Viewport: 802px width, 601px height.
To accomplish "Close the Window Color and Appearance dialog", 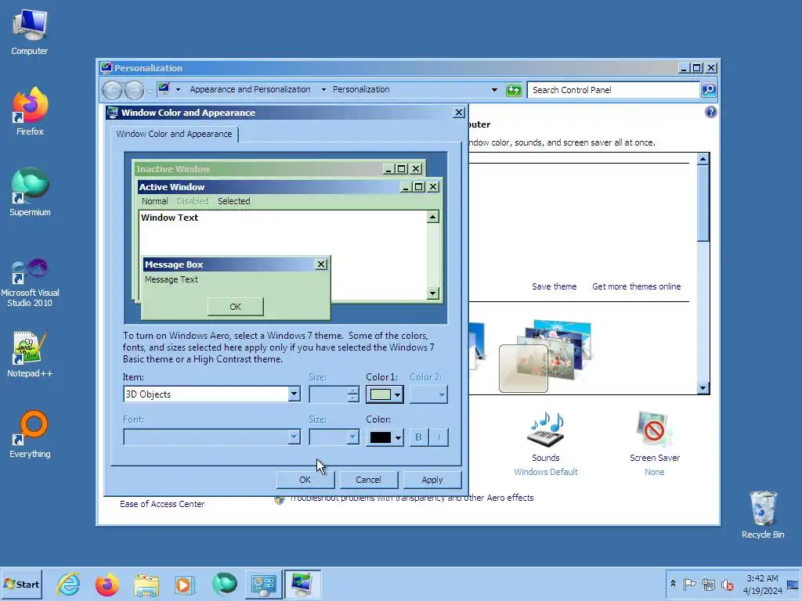I will pyautogui.click(x=459, y=113).
